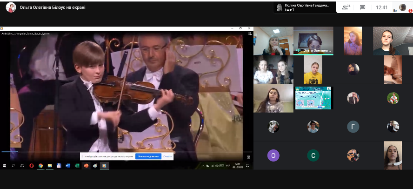413x189 pixels.
Task: Select Ольга Олегівна participant video tile
Action: 313,41
